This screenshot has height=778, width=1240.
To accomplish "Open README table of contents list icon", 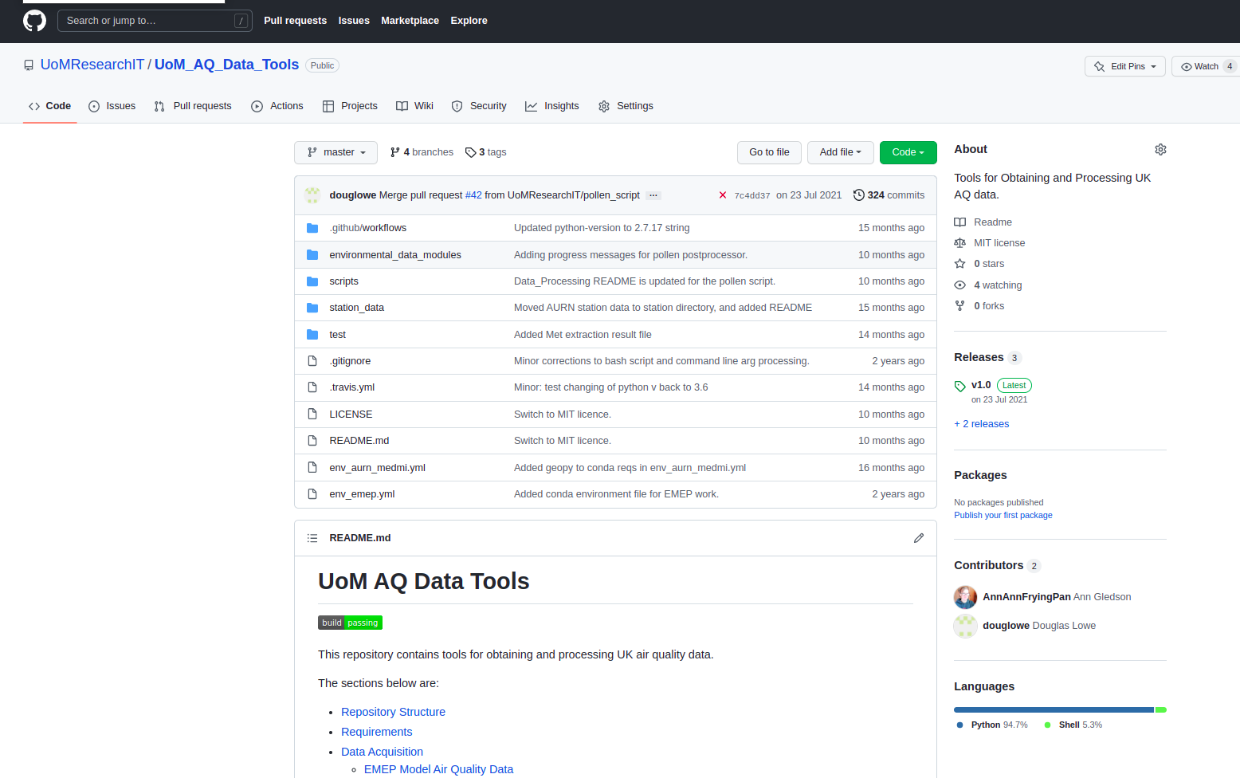I will [x=312, y=538].
